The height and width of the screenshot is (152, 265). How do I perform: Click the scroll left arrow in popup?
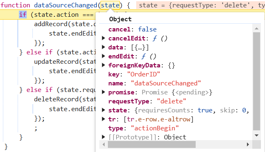tap(104, 144)
